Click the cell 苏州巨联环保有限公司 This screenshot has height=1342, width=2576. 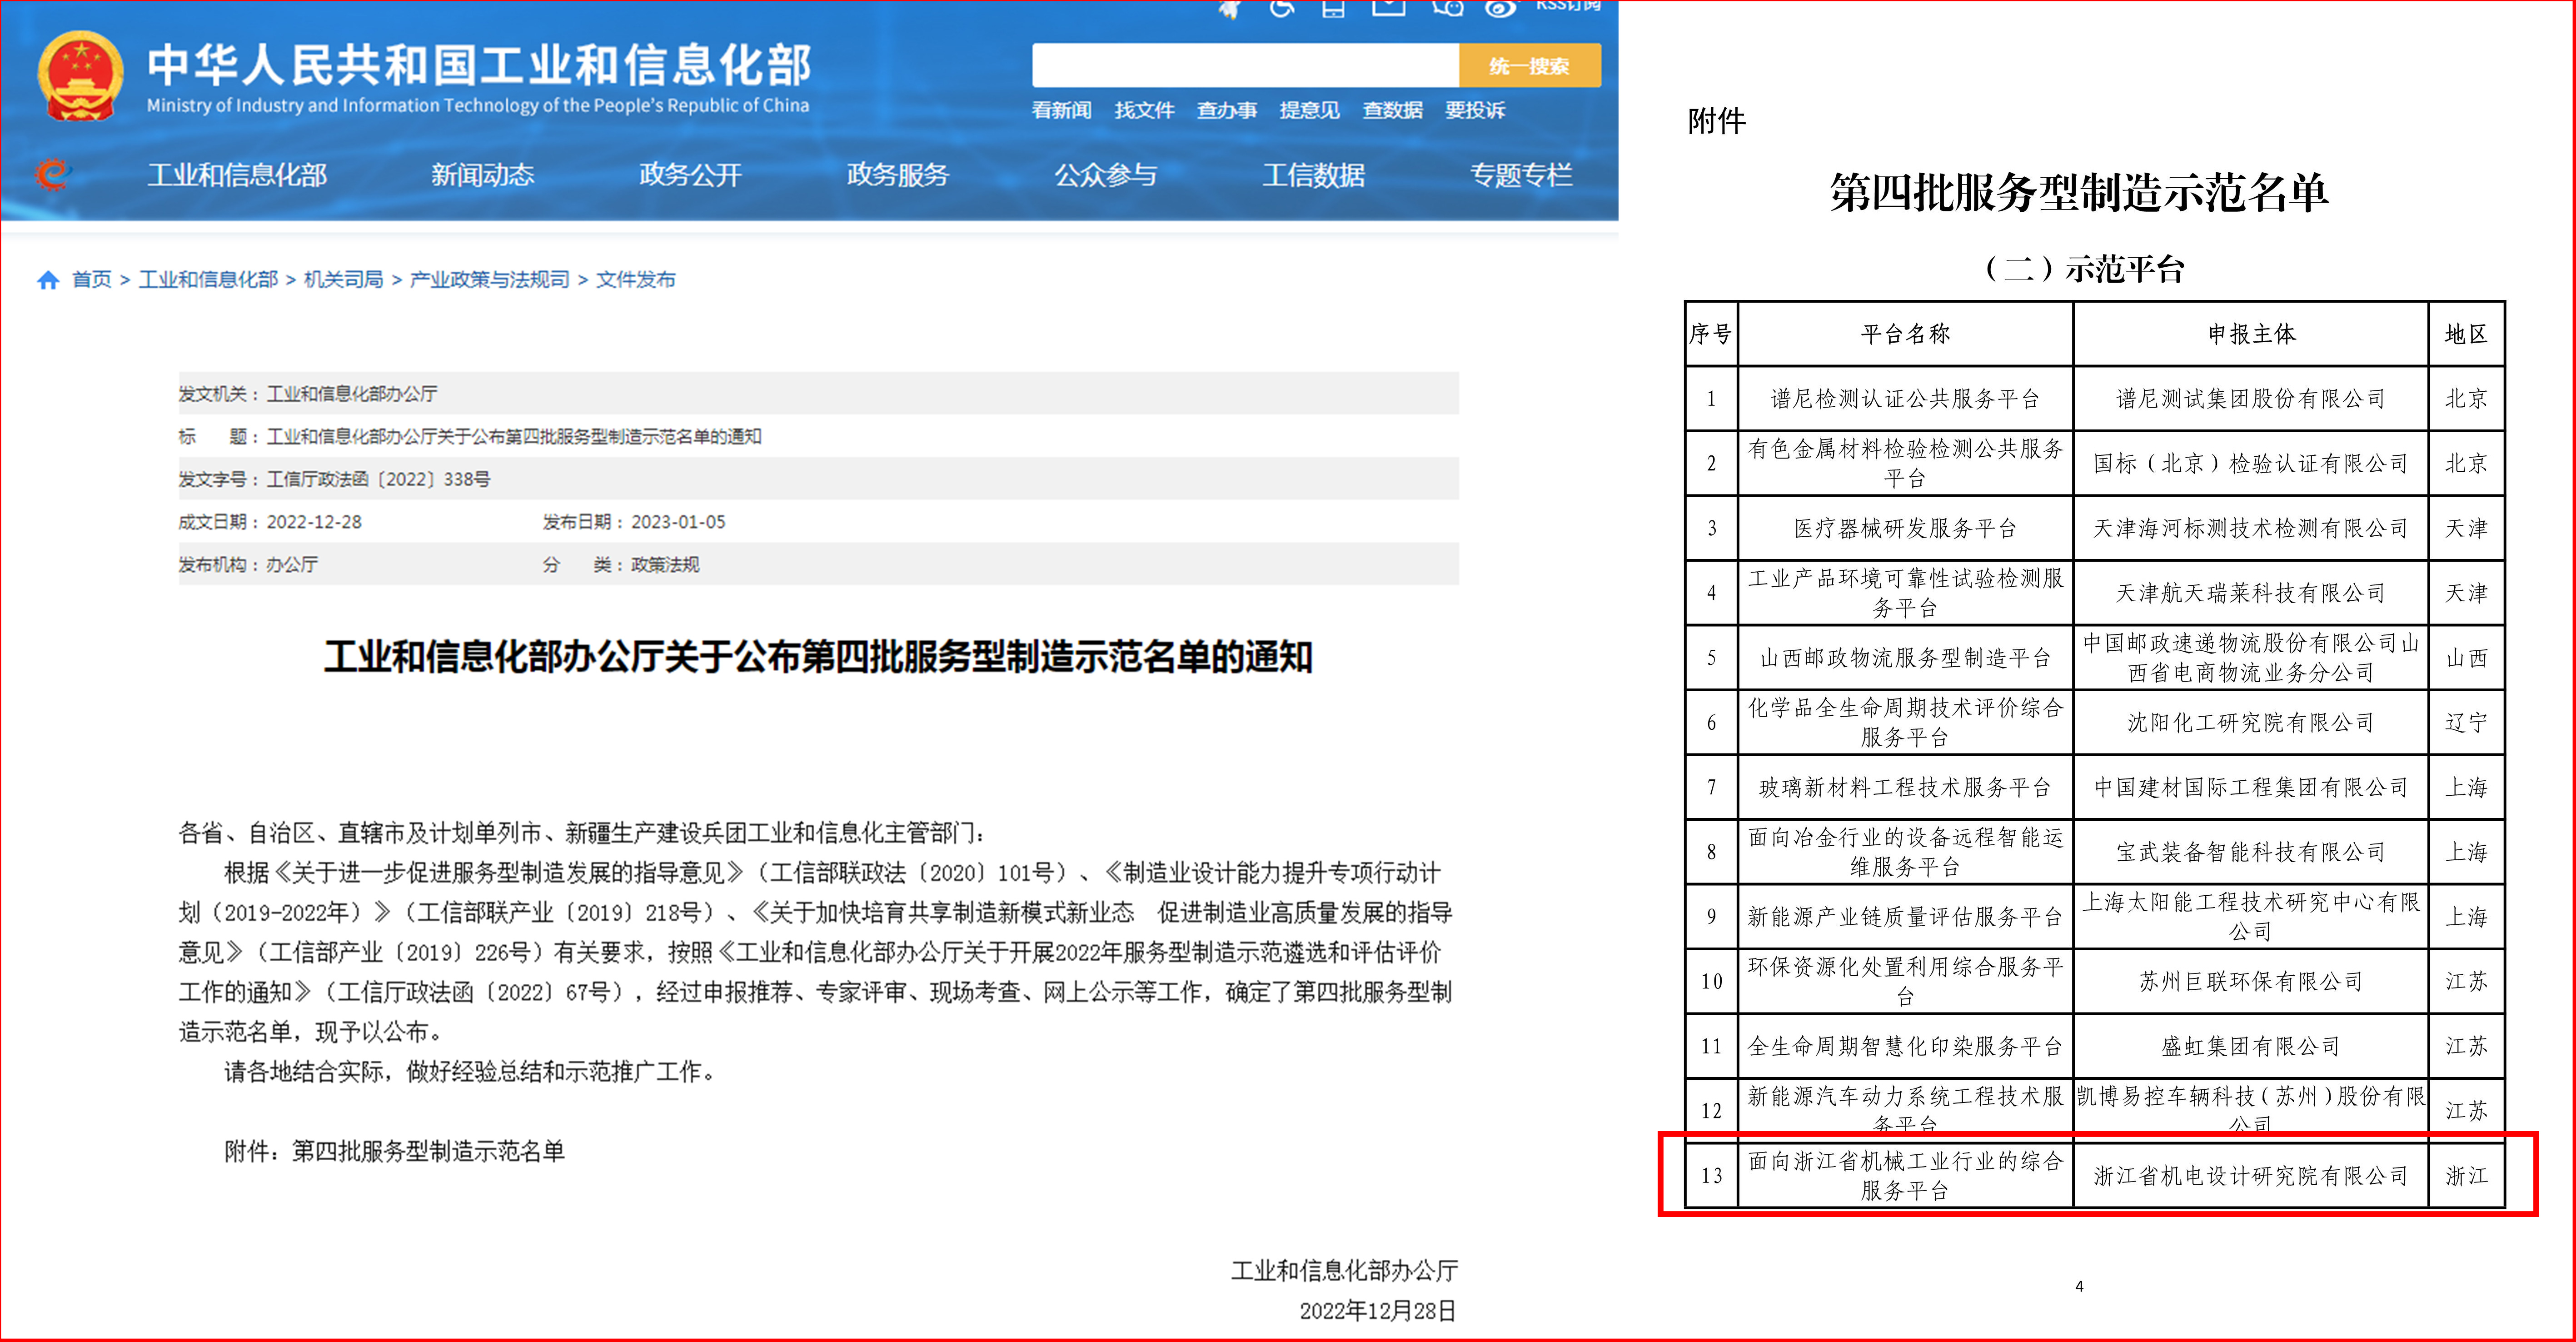2251,981
